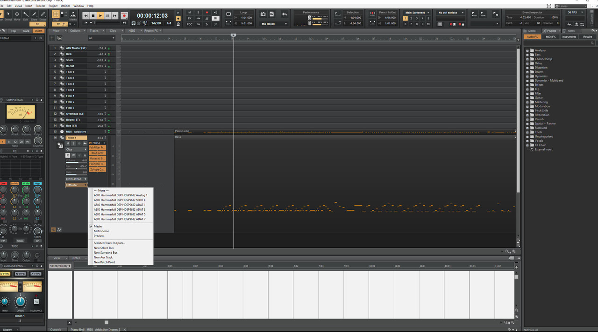Stop playback with the Stop button
This screenshot has height=332, width=598.
[93, 15]
